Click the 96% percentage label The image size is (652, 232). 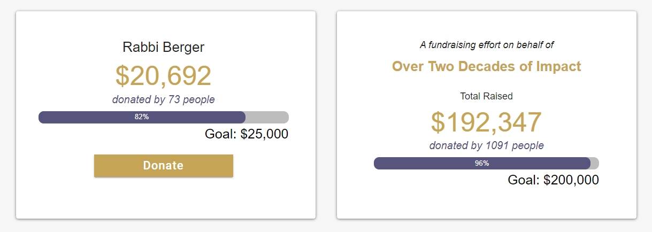pyautogui.click(x=482, y=163)
